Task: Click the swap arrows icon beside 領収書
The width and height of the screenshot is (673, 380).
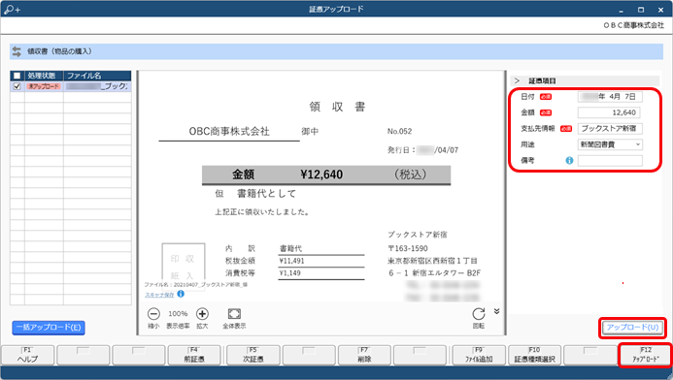Action: tap(17, 51)
